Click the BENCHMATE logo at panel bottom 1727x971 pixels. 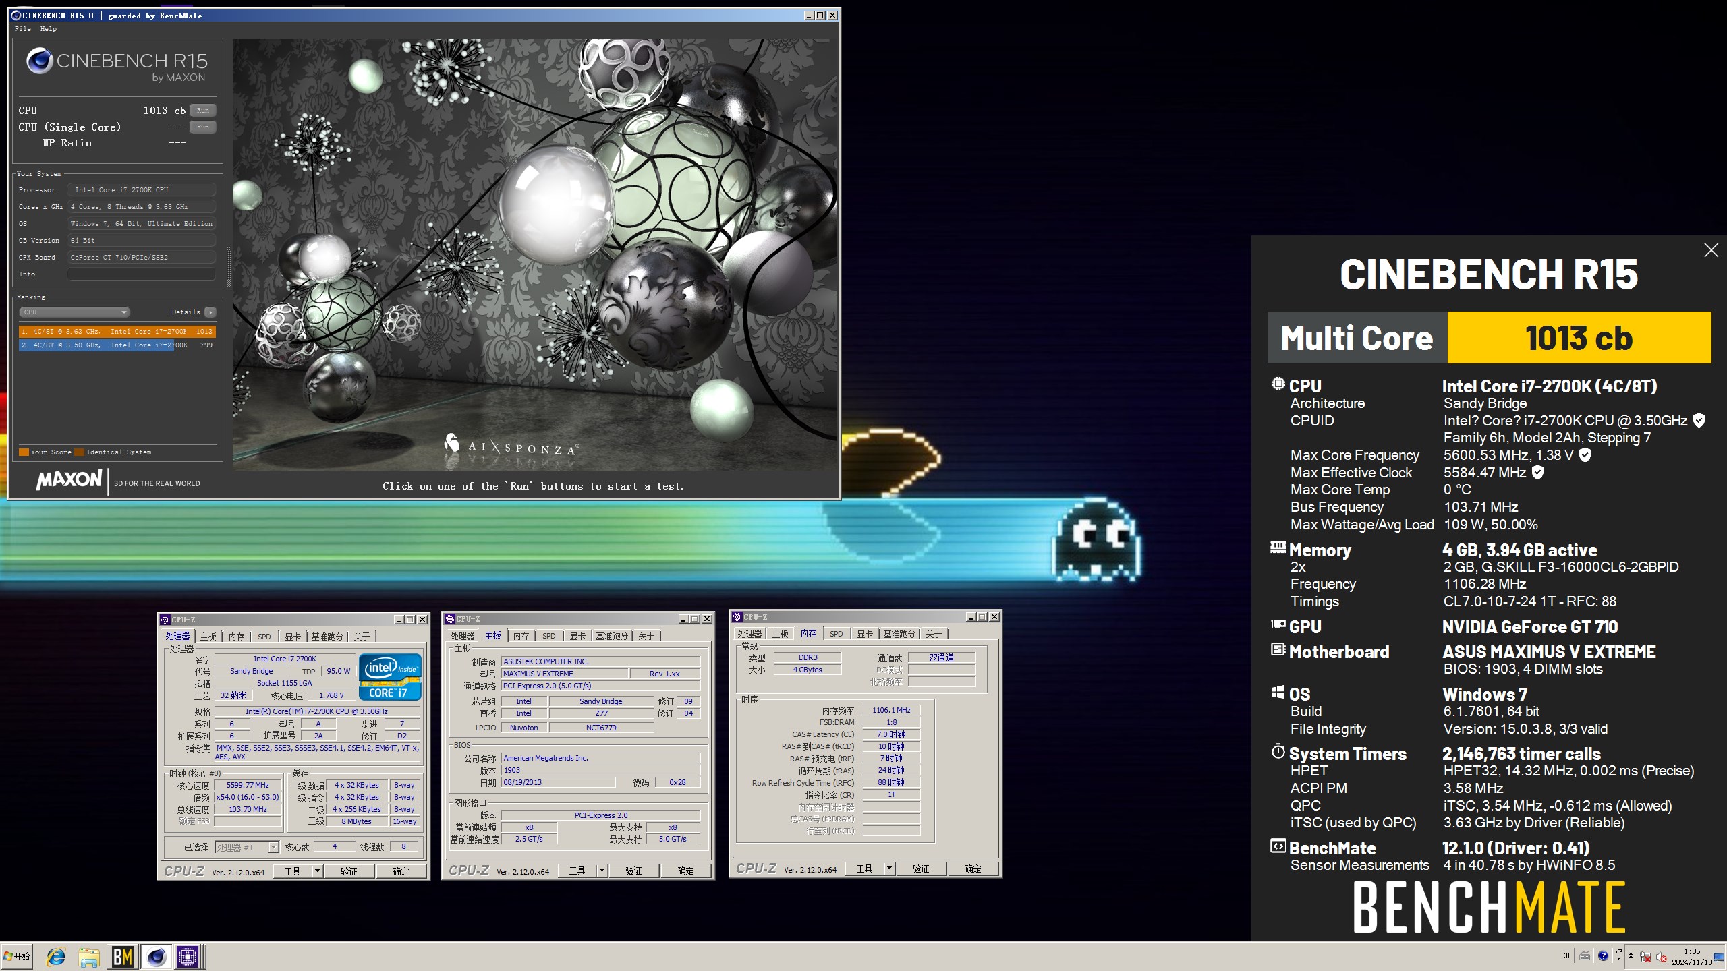1489,908
